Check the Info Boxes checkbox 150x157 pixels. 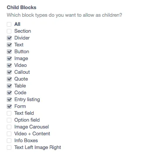[9, 141]
